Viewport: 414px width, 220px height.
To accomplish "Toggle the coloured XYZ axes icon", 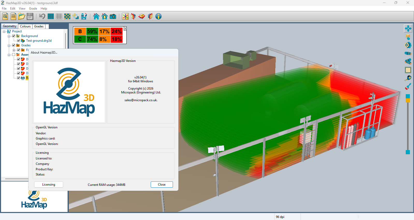I will [125, 16].
